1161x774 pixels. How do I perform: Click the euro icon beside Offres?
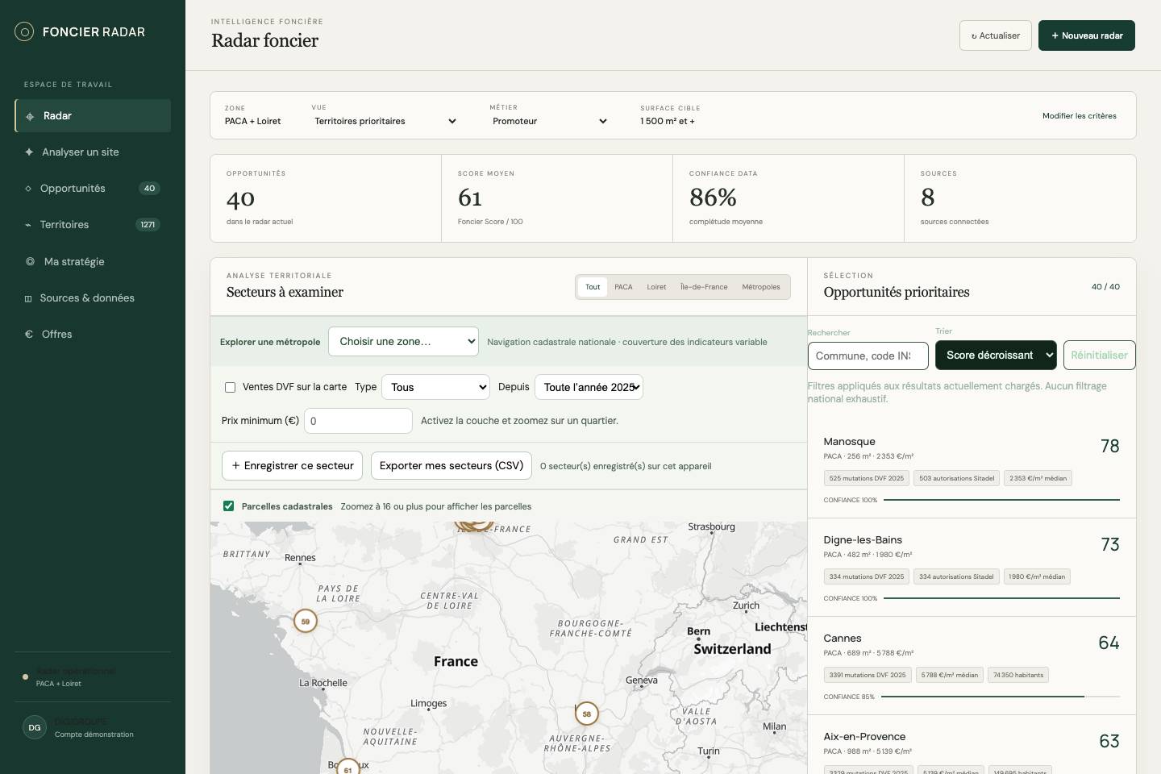coord(29,335)
